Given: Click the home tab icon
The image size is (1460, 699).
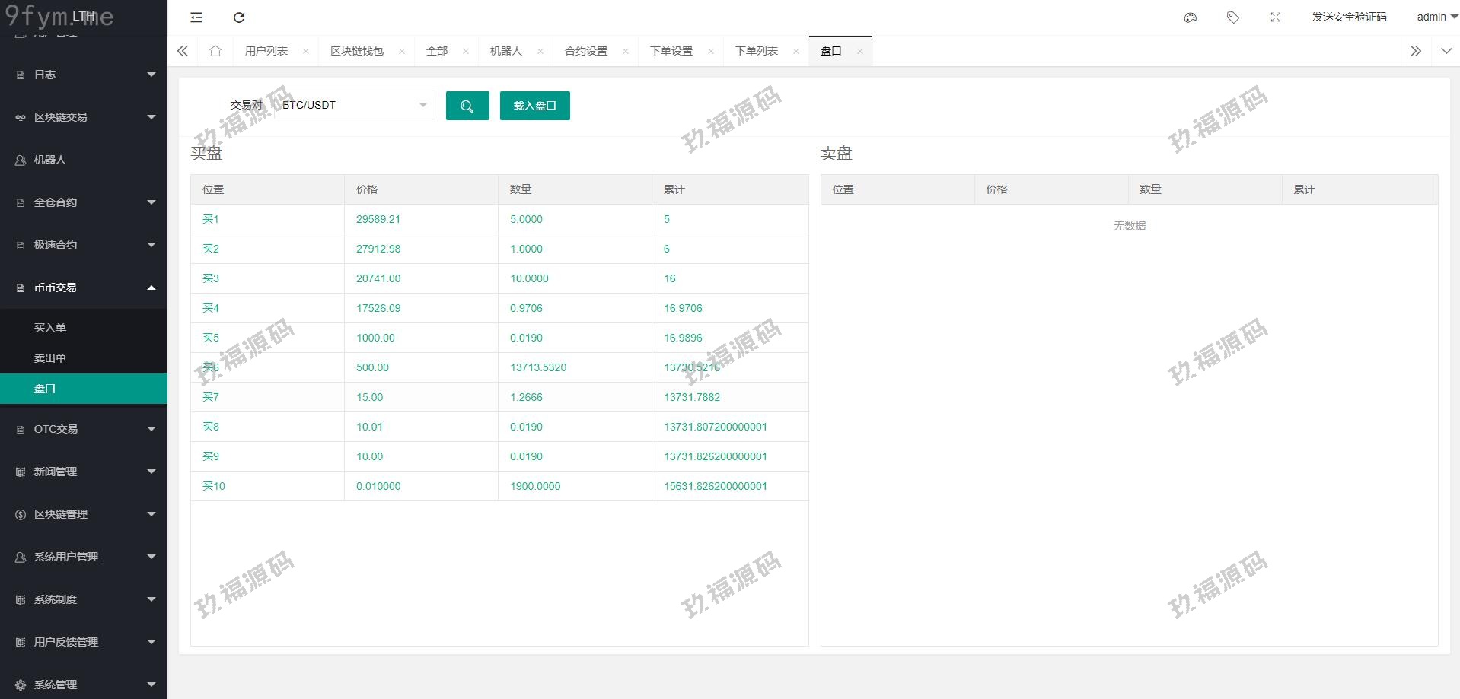Looking at the screenshot, I should point(215,51).
